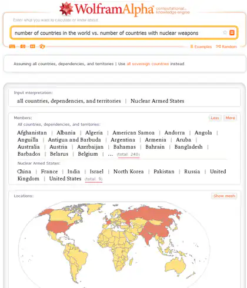
Task: Click the image input camera icon
Action: click(x=23, y=46)
